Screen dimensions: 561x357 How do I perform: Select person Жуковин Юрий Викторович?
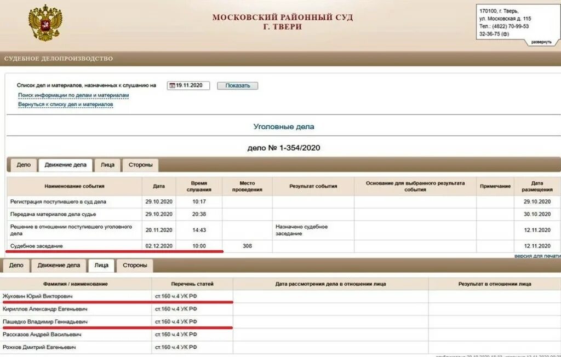coord(38,296)
